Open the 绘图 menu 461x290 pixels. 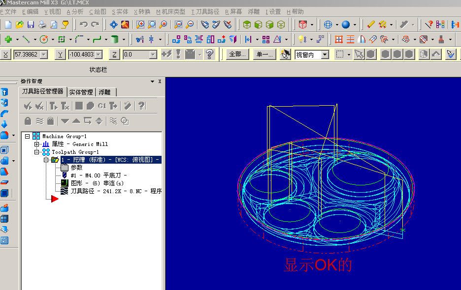pyautogui.click(x=98, y=12)
